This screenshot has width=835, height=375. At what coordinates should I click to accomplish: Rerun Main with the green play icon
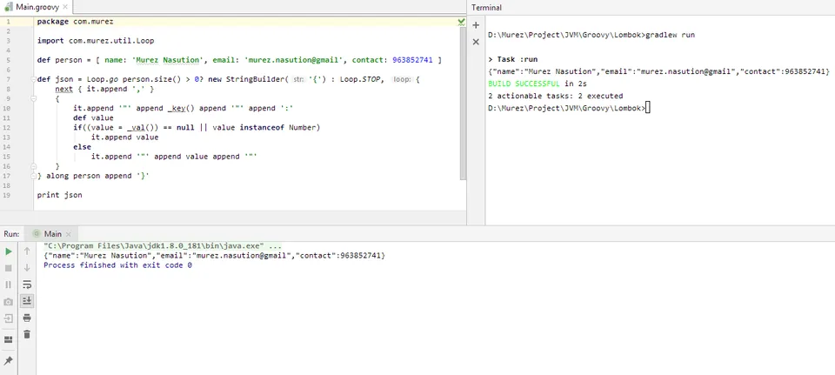point(9,251)
